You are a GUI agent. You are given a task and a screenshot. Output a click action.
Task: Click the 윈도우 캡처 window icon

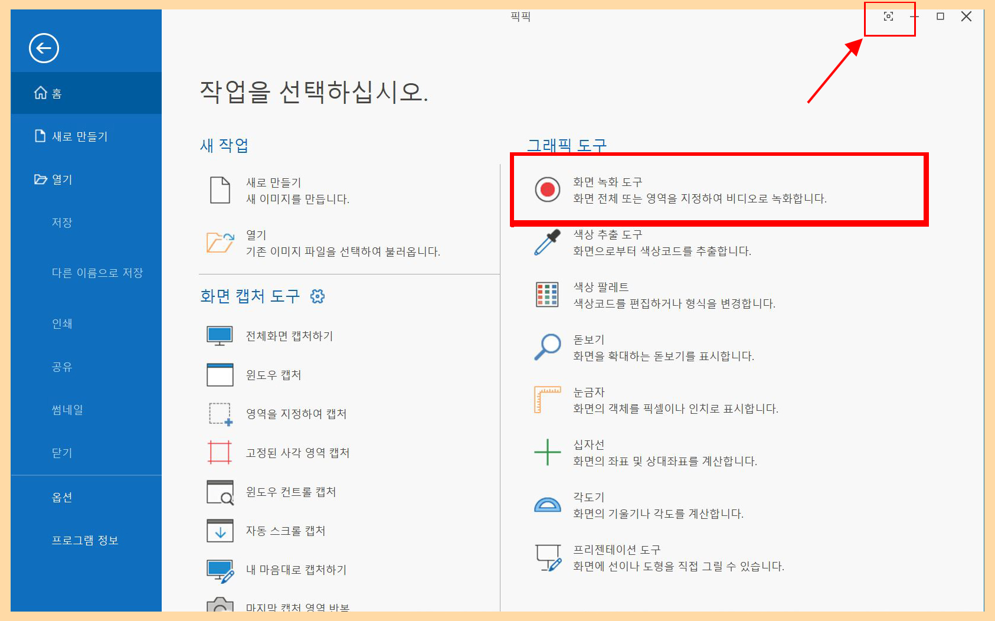tap(220, 375)
